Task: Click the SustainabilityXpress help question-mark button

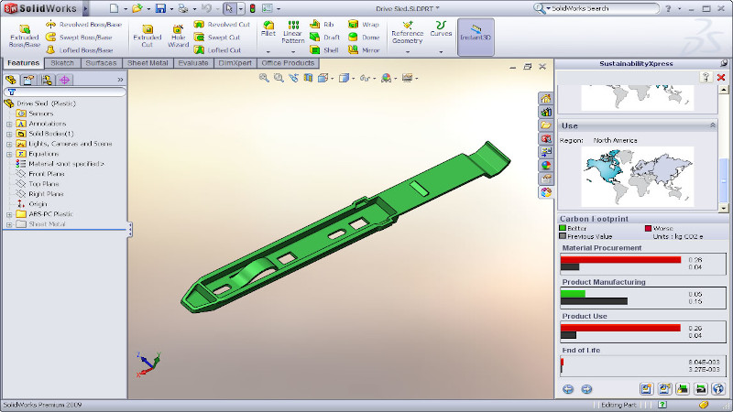Action: coord(706,78)
